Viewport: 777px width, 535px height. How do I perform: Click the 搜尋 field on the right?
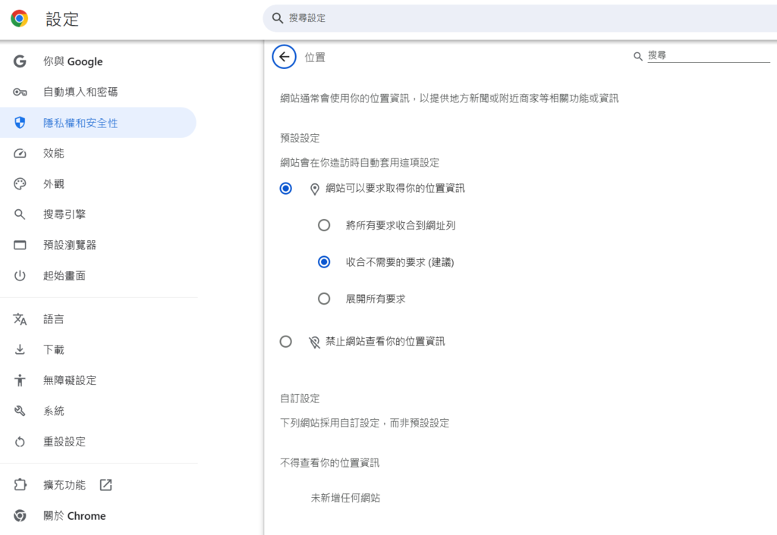[706, 55]
